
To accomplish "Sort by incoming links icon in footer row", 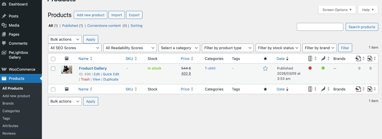I will pyautogui.click(x=369, y=89).
